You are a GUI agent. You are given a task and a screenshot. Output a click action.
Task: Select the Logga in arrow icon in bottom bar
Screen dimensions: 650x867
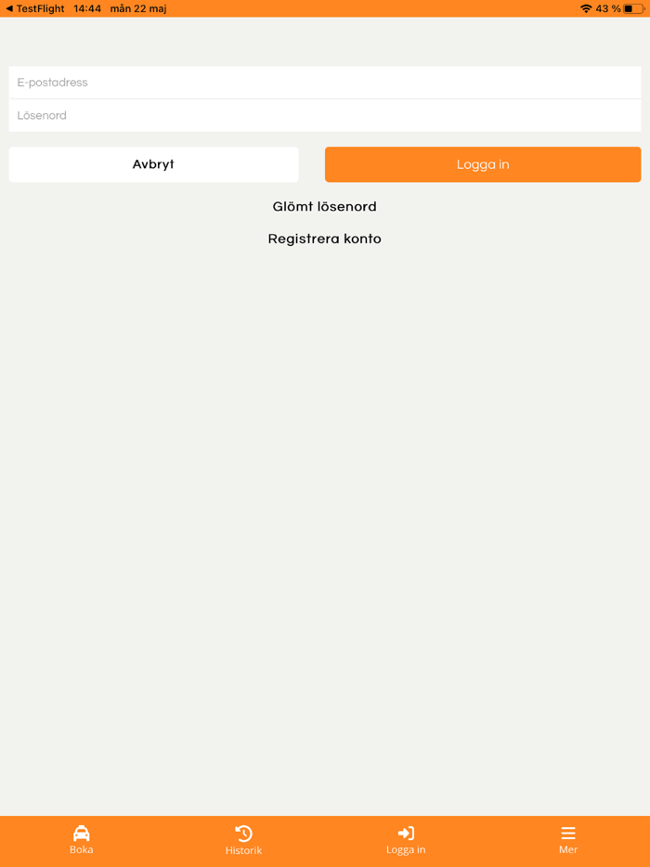(406, 834)
